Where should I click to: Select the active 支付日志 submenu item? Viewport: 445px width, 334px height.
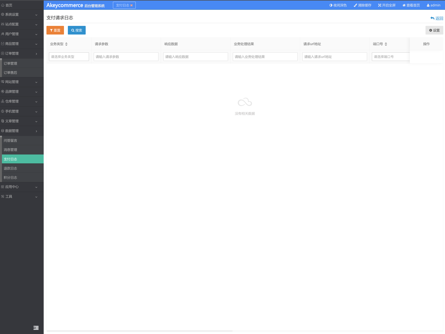click(23, 159)
